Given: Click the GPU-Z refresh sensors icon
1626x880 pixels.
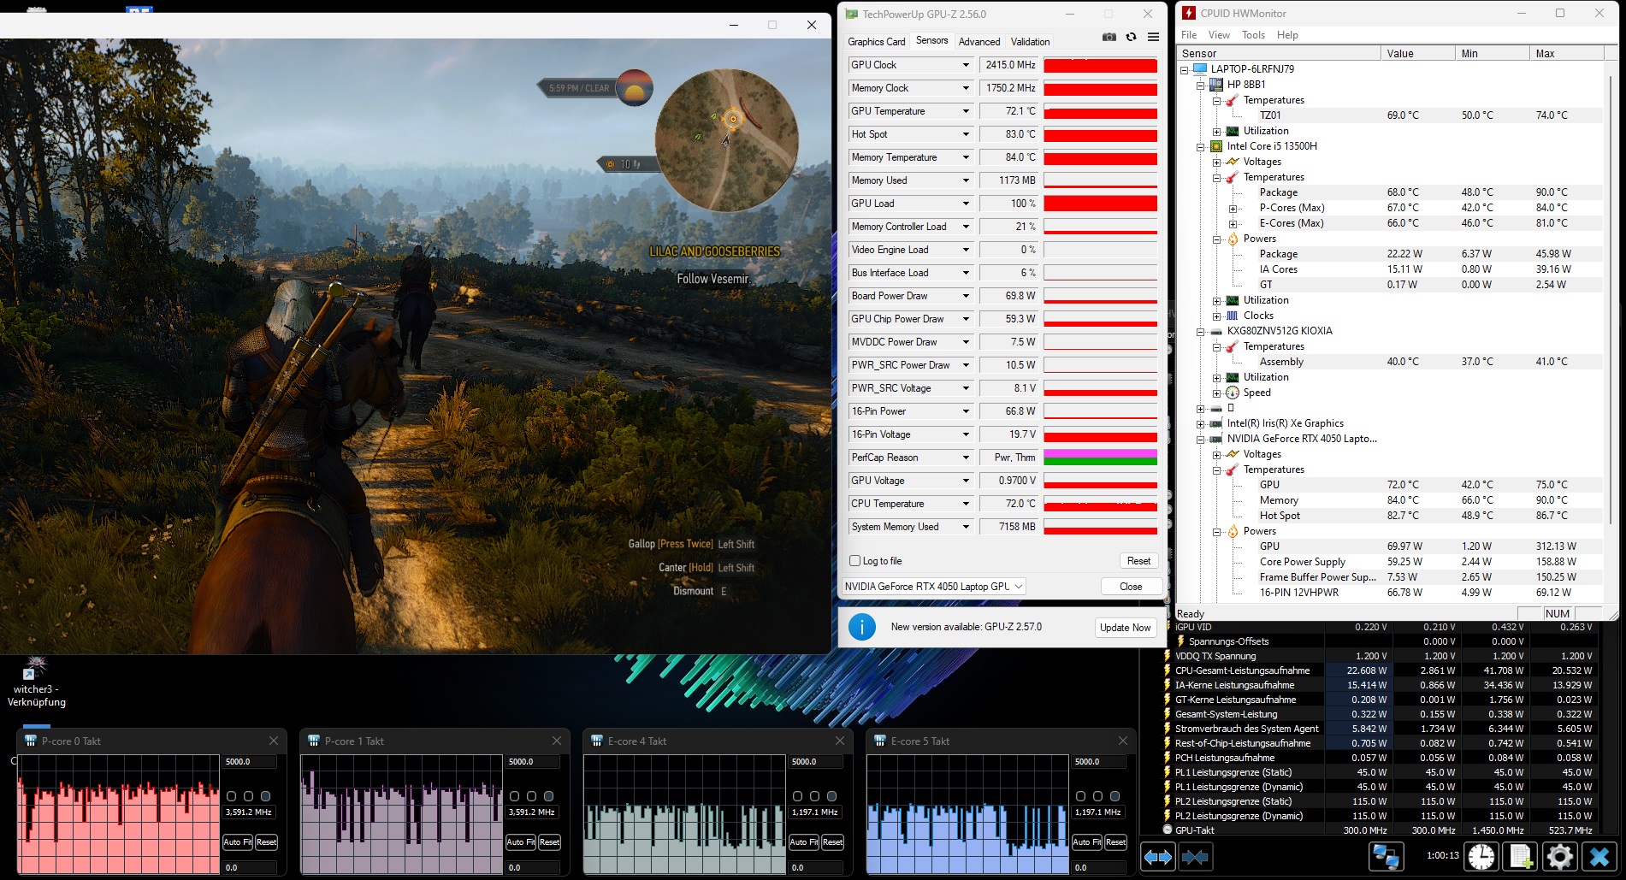Looking at the screenshot, I should [1131, 37].
